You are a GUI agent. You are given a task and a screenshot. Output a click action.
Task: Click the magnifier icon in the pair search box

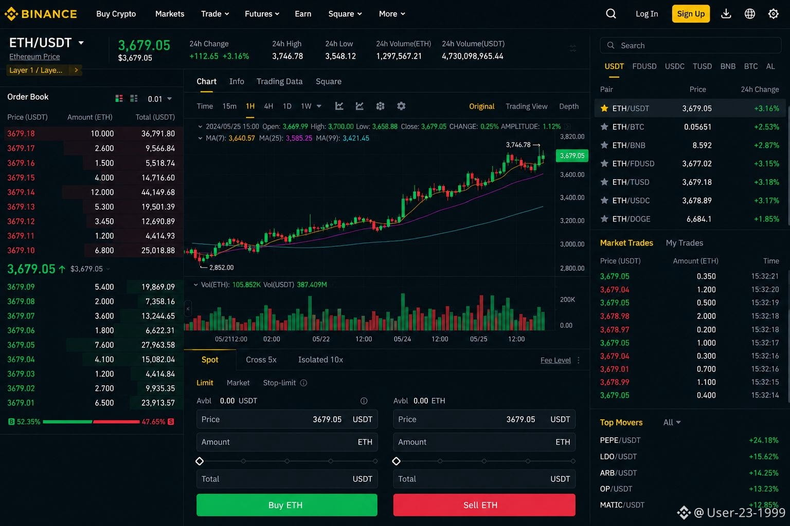[611, 45]
